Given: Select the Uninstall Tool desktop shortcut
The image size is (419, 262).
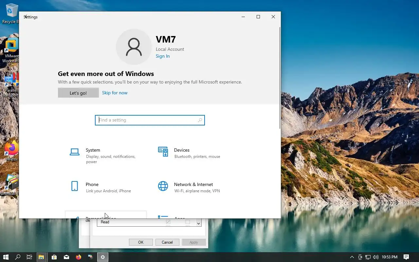Looking at the screenshot, I should coord(11,185).
